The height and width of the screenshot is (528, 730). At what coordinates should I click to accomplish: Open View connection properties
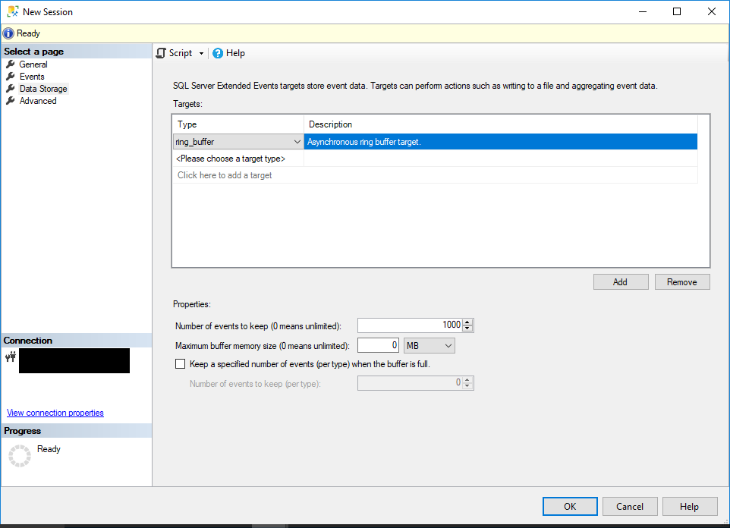(55, 412)
